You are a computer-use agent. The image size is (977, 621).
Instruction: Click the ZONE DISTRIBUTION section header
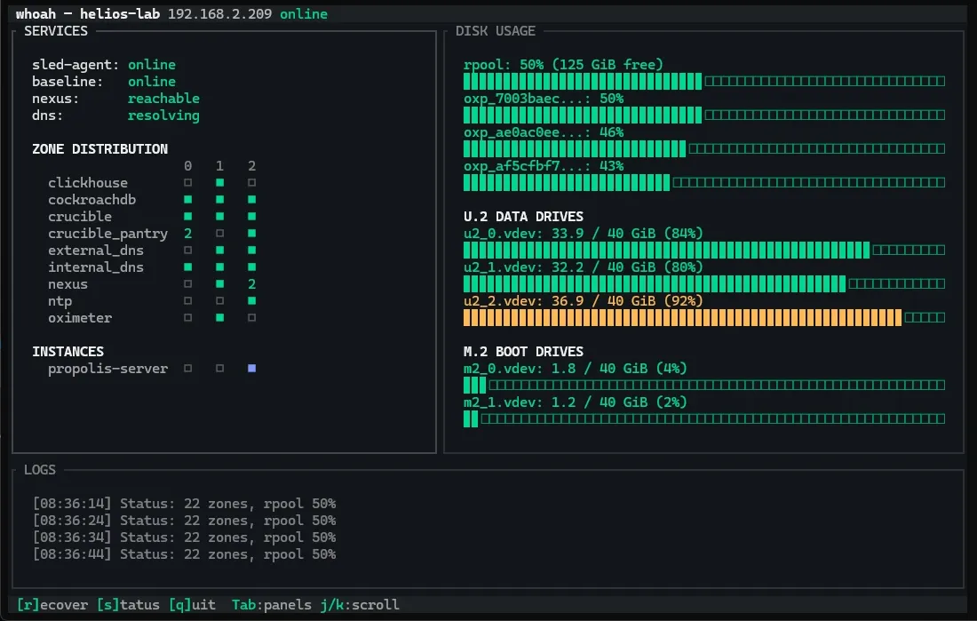(x=99, y=149)
